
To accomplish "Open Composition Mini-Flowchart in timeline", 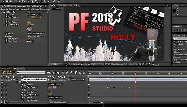I will point(49,72).
